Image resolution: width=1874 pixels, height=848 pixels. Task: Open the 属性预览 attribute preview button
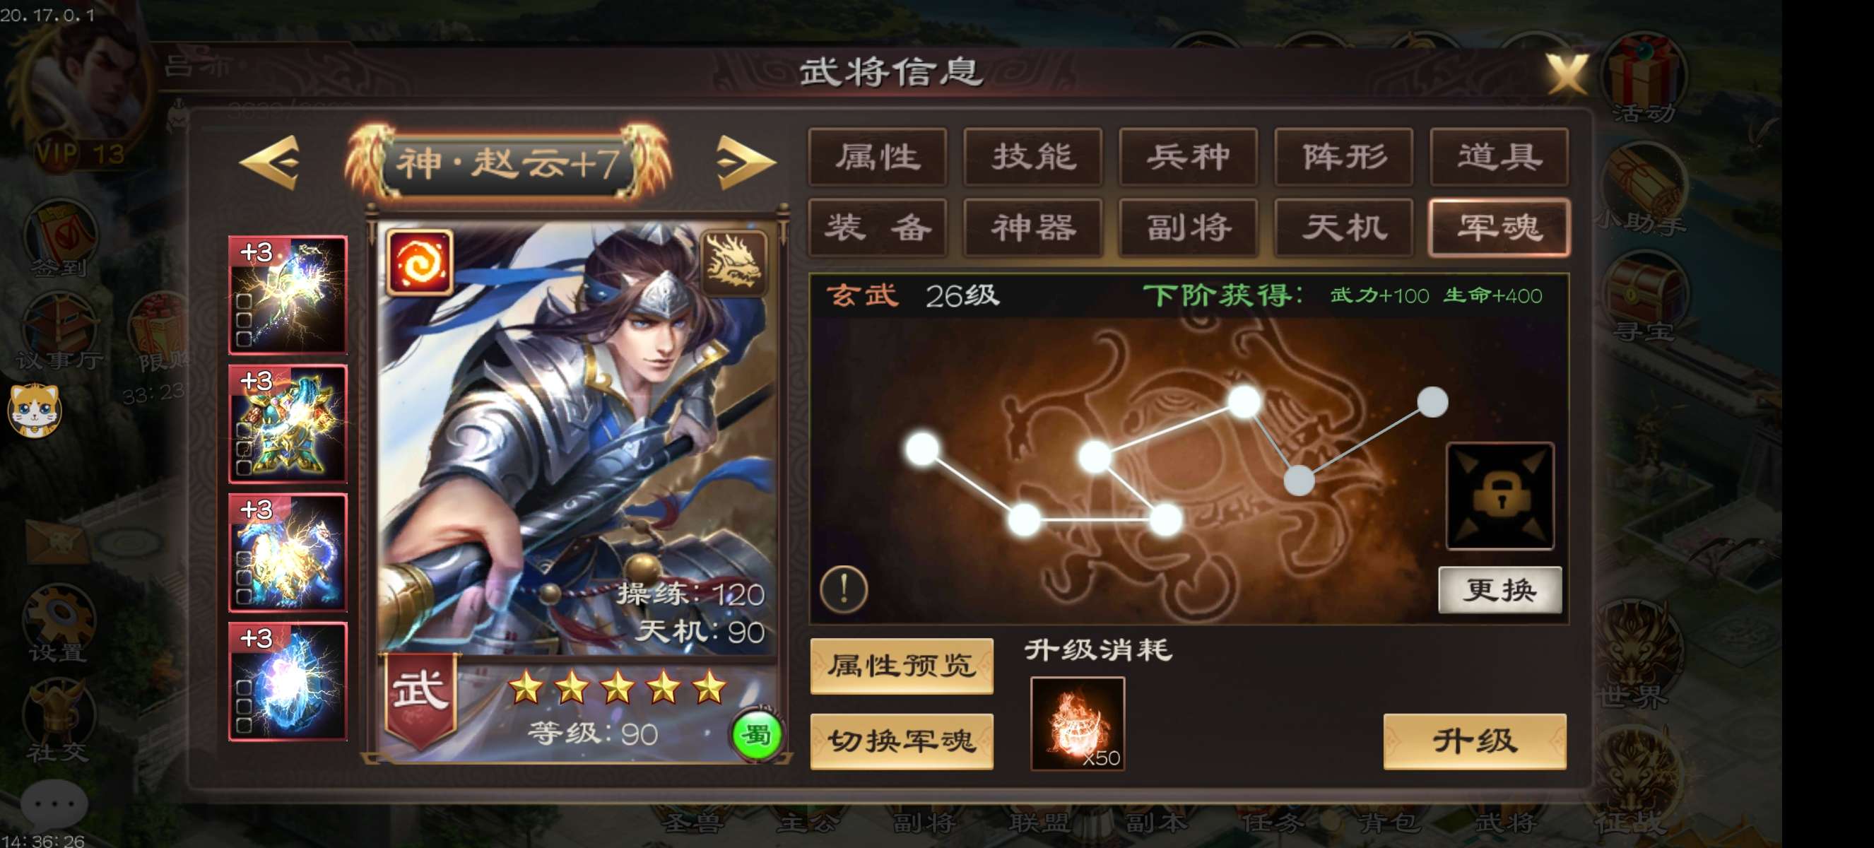coord(902,666)
